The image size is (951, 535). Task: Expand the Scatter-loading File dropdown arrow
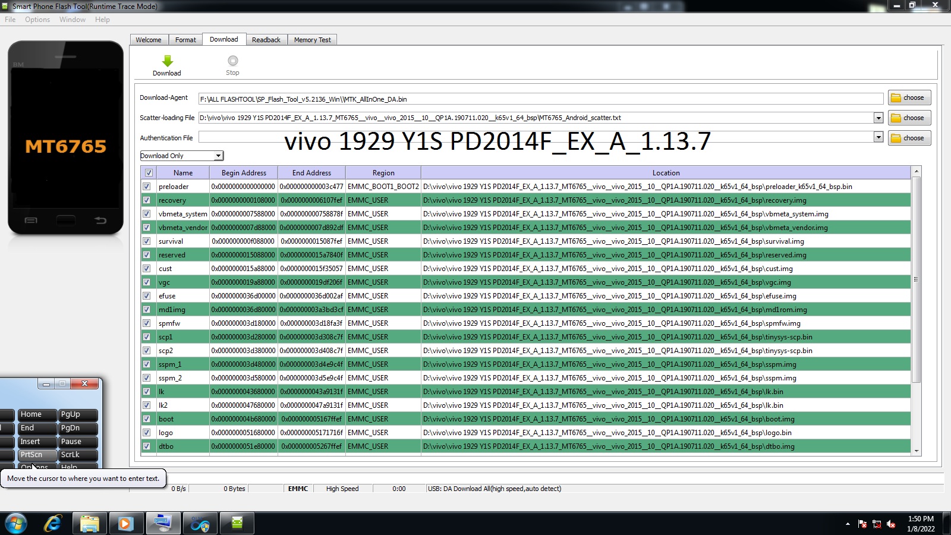coord(878,118)
